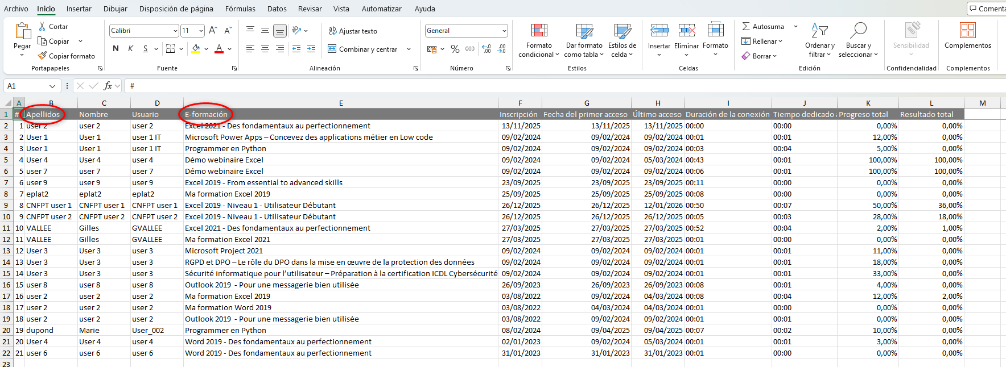Toggle underline S formatting

146,49
